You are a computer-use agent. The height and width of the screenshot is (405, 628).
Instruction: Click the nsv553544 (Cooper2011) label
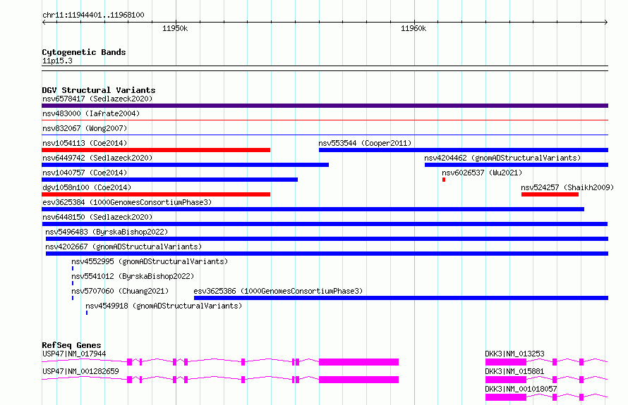tap(365, 143)
